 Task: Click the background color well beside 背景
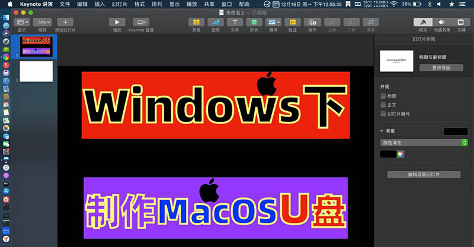(x=456, y=131)
